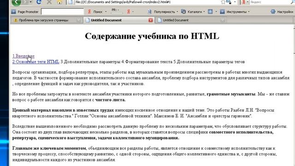Viewport: 295px width, 166px height.
Task: Close the last Untitled Document tab
Action: 223,20
